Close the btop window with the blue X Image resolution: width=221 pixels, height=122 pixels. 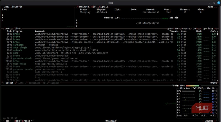click(x=219, y=3)
